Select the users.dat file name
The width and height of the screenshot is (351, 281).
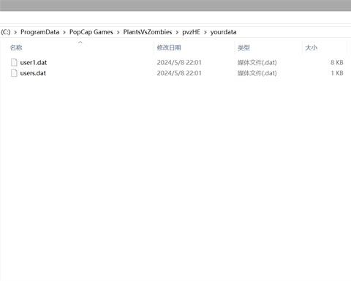pyautogui.click(x=33, y=73)
